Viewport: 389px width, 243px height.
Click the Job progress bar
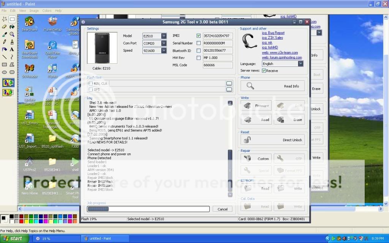coord(149,209)
